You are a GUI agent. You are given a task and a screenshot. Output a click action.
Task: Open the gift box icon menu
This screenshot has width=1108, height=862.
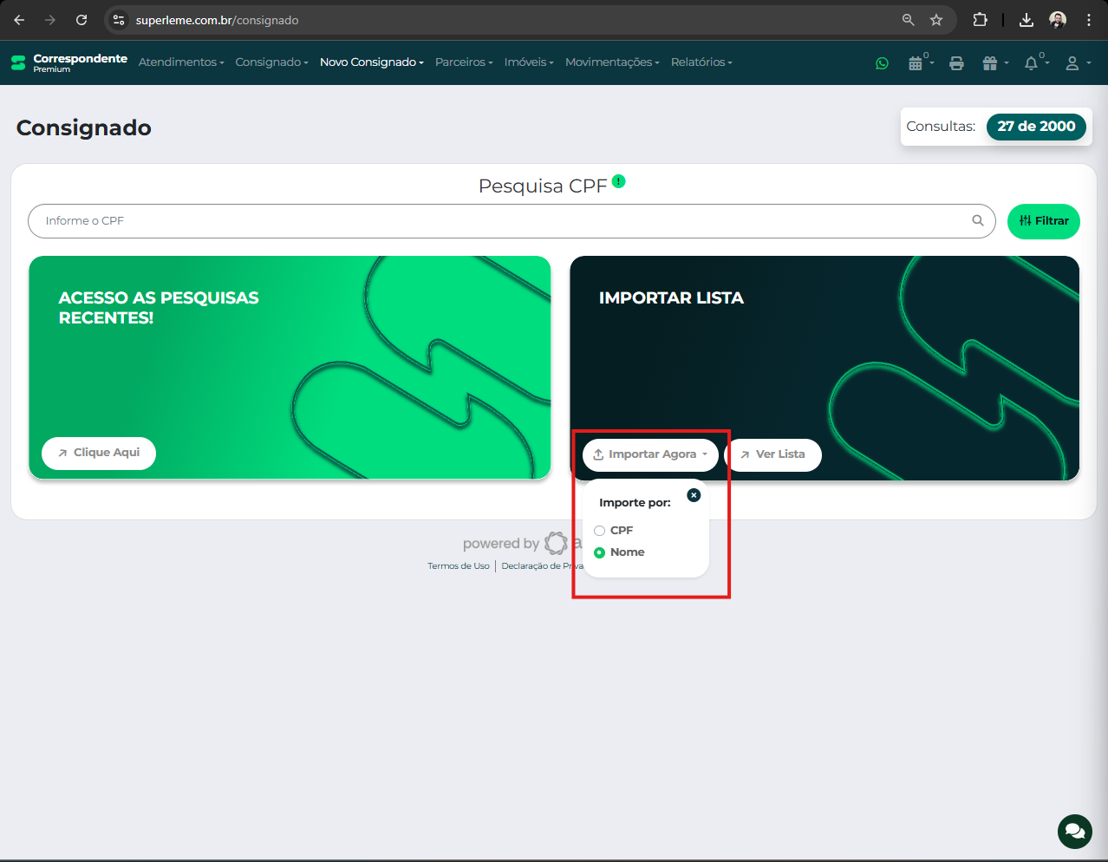click(x=990, y=63)
